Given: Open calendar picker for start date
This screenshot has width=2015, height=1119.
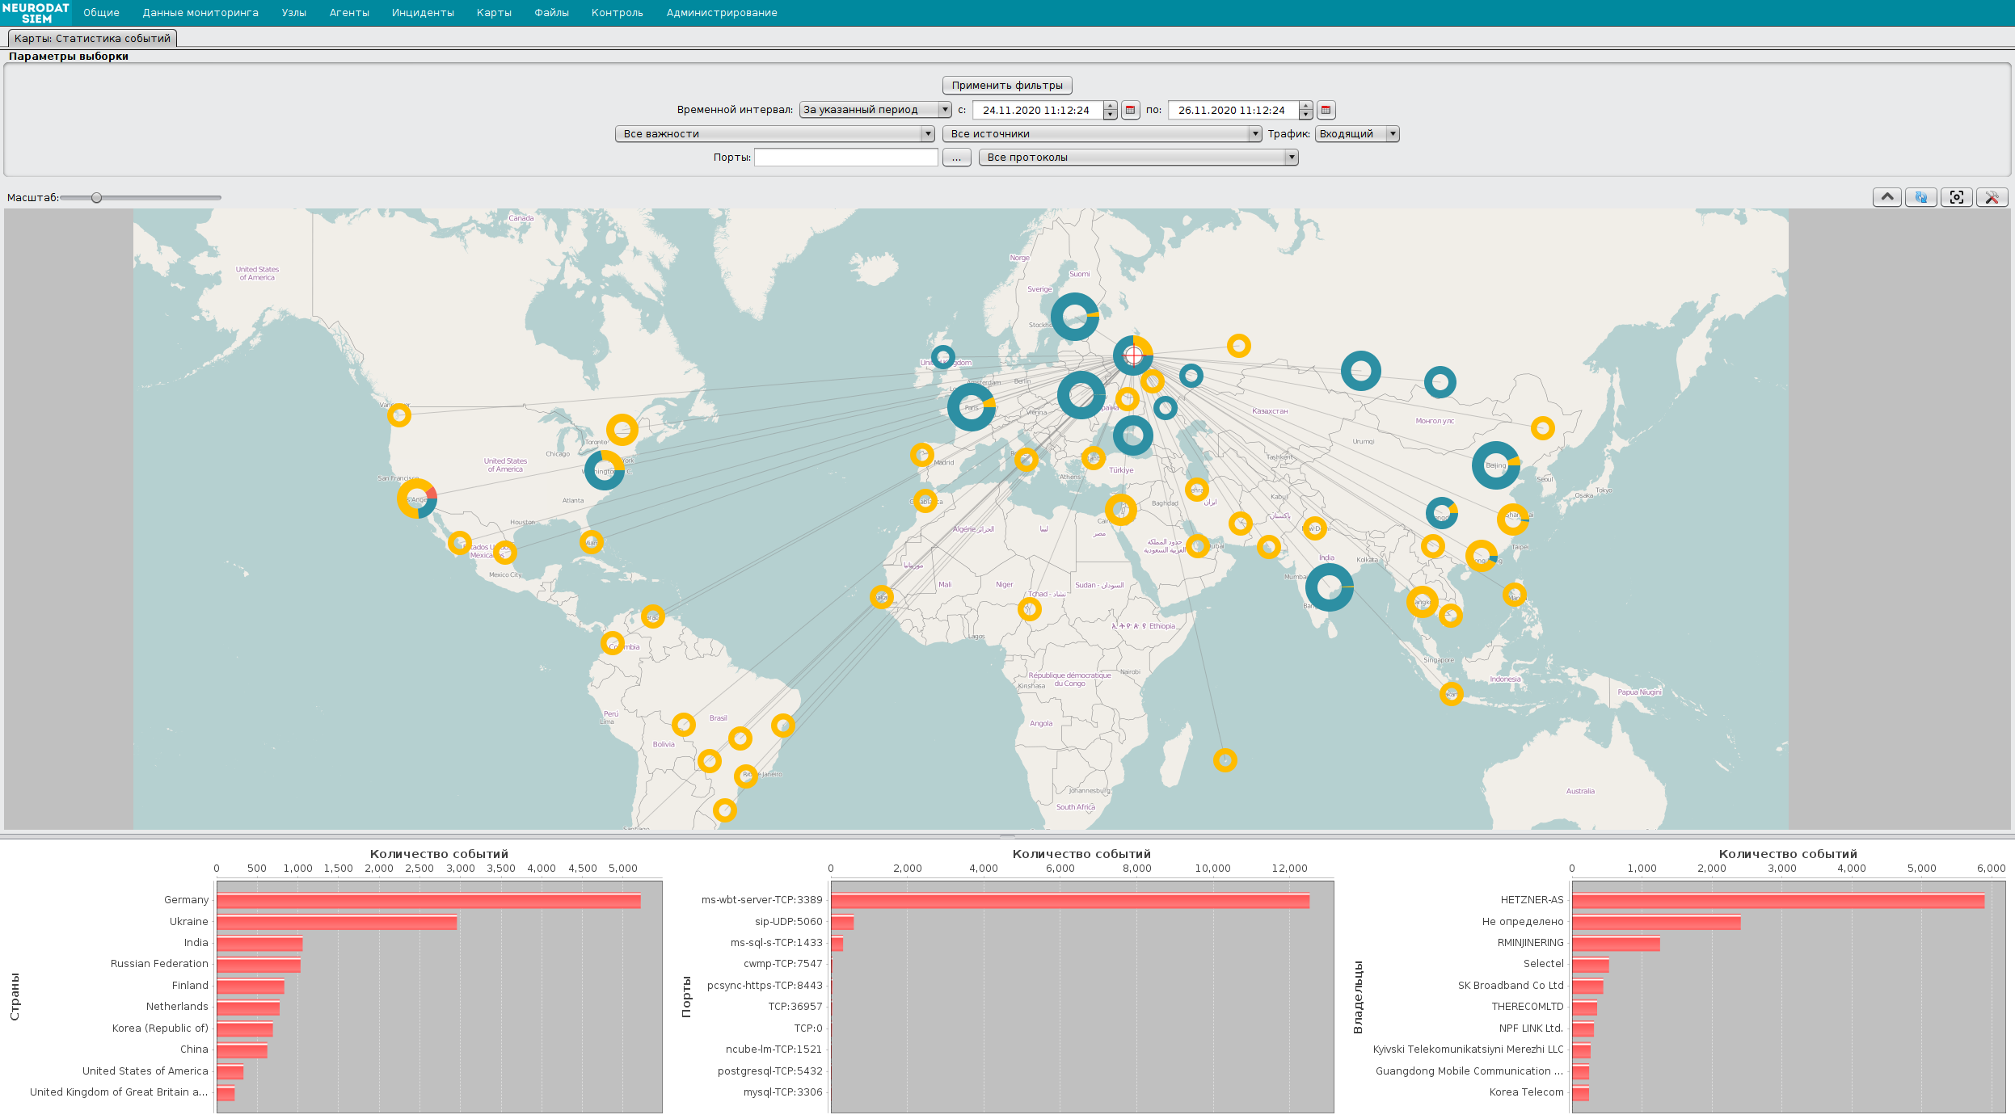Looking at the screenshot, I should (1131, 110).
